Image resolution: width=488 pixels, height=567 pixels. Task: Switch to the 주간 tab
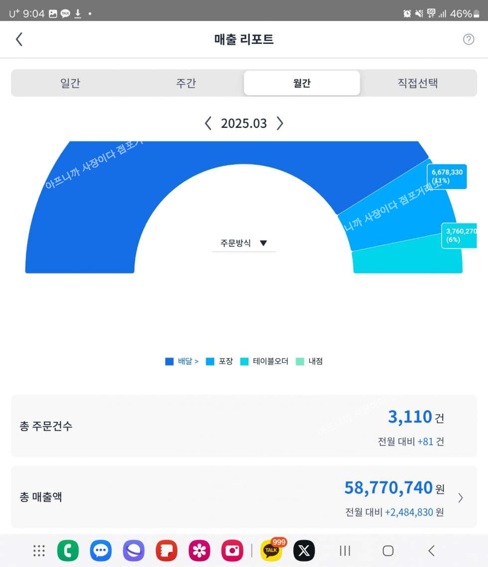[186, 83]
